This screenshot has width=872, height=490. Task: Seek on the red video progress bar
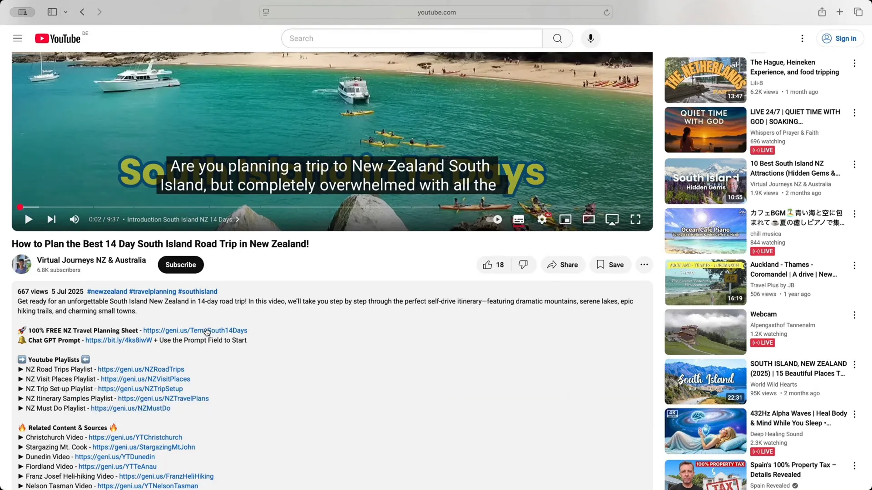coord(332,207)
